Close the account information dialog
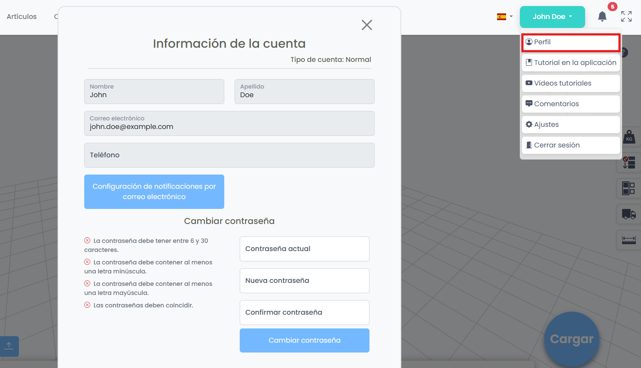This screenshot has height=368, width=641. pyautogui.click(x=366, y=25)
